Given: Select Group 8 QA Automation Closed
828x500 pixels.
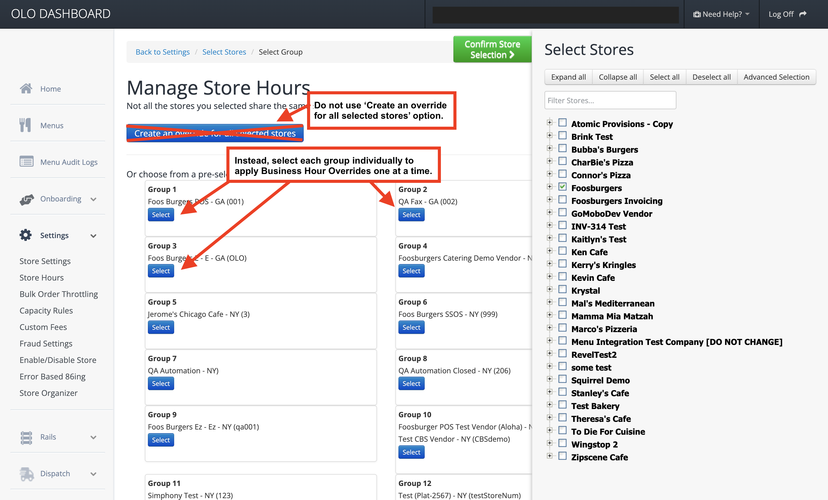Looking at the screenshot, I should coord(411,383).
